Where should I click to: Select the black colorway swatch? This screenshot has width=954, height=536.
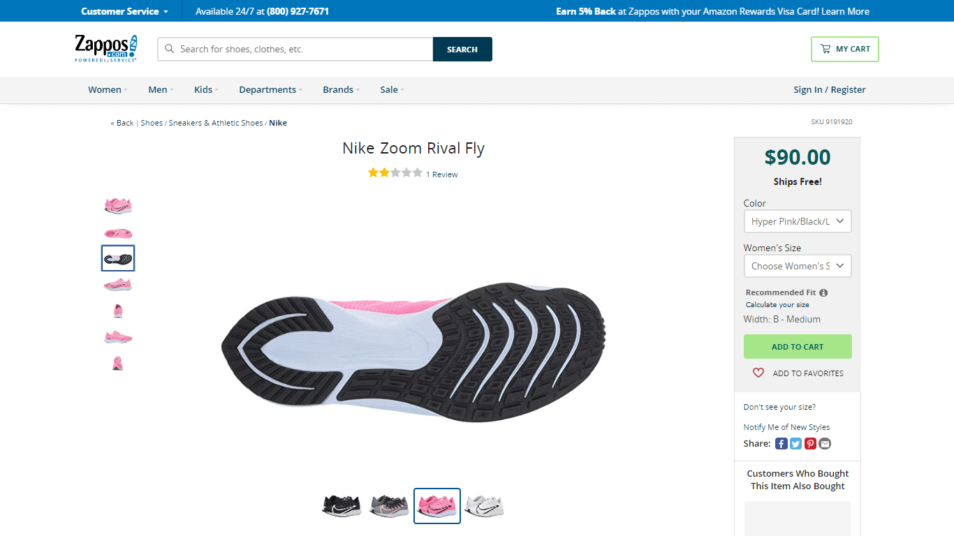pos(342,505)
